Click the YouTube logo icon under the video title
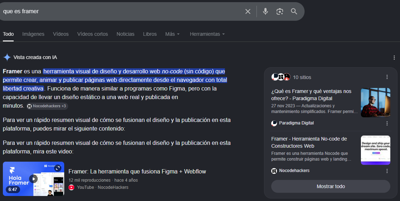Viewport: 400px width, 201px height. pos(71,187)
